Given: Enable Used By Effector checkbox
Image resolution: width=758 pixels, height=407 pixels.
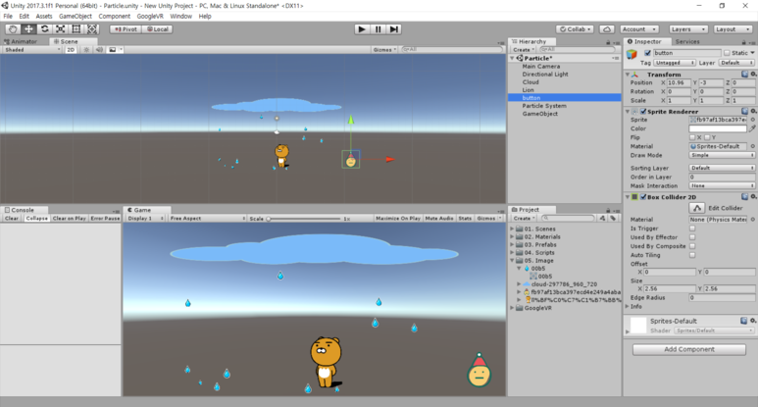Looking at the screenshot, I should pos(692,237).
